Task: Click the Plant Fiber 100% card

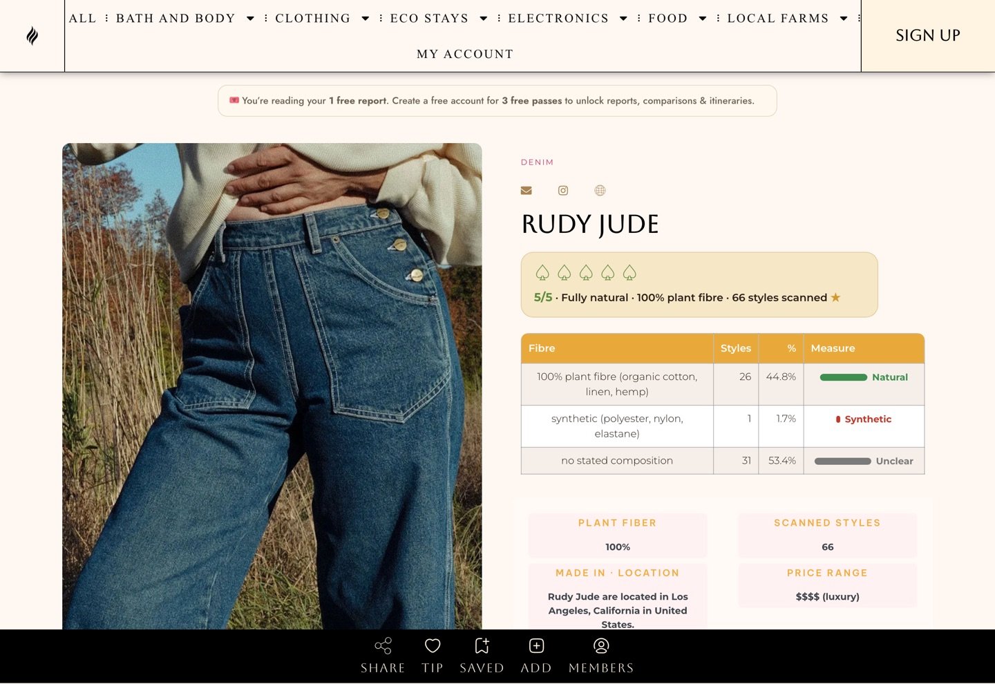Action: (x=618, y=535)
